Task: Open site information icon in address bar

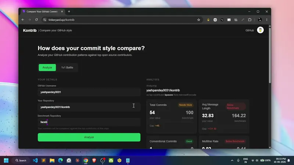Action: tap(44, 20)
